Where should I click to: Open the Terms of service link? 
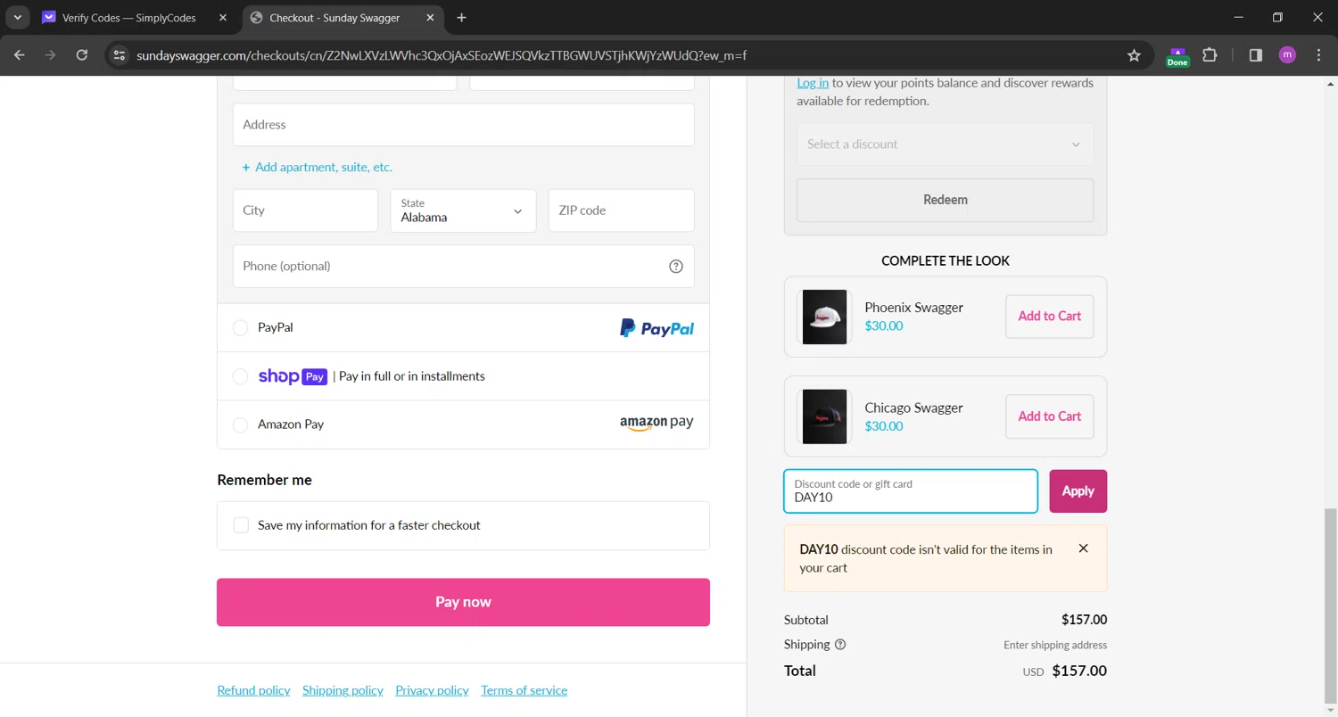point(524,690)
